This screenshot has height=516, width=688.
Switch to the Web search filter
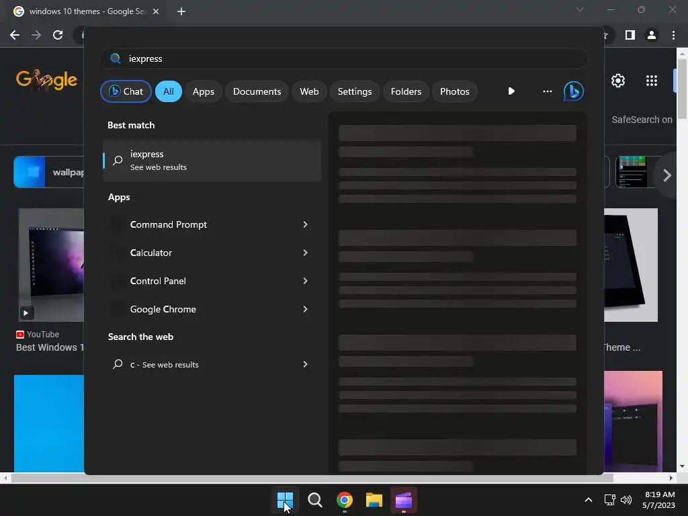click(x=309, y=91)
